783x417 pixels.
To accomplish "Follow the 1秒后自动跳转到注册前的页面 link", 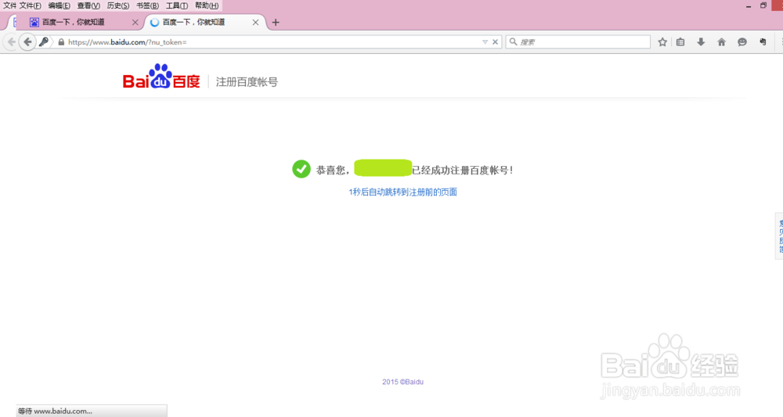I will [402, 192].
